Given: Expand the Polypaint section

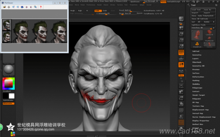Looking at the screenshot, I should [x=196, y=99].
